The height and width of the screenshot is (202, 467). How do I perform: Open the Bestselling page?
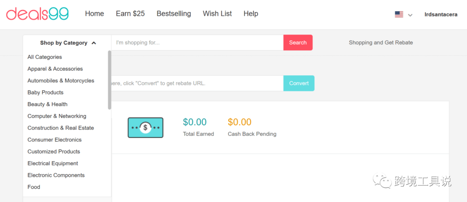point(173,14)
